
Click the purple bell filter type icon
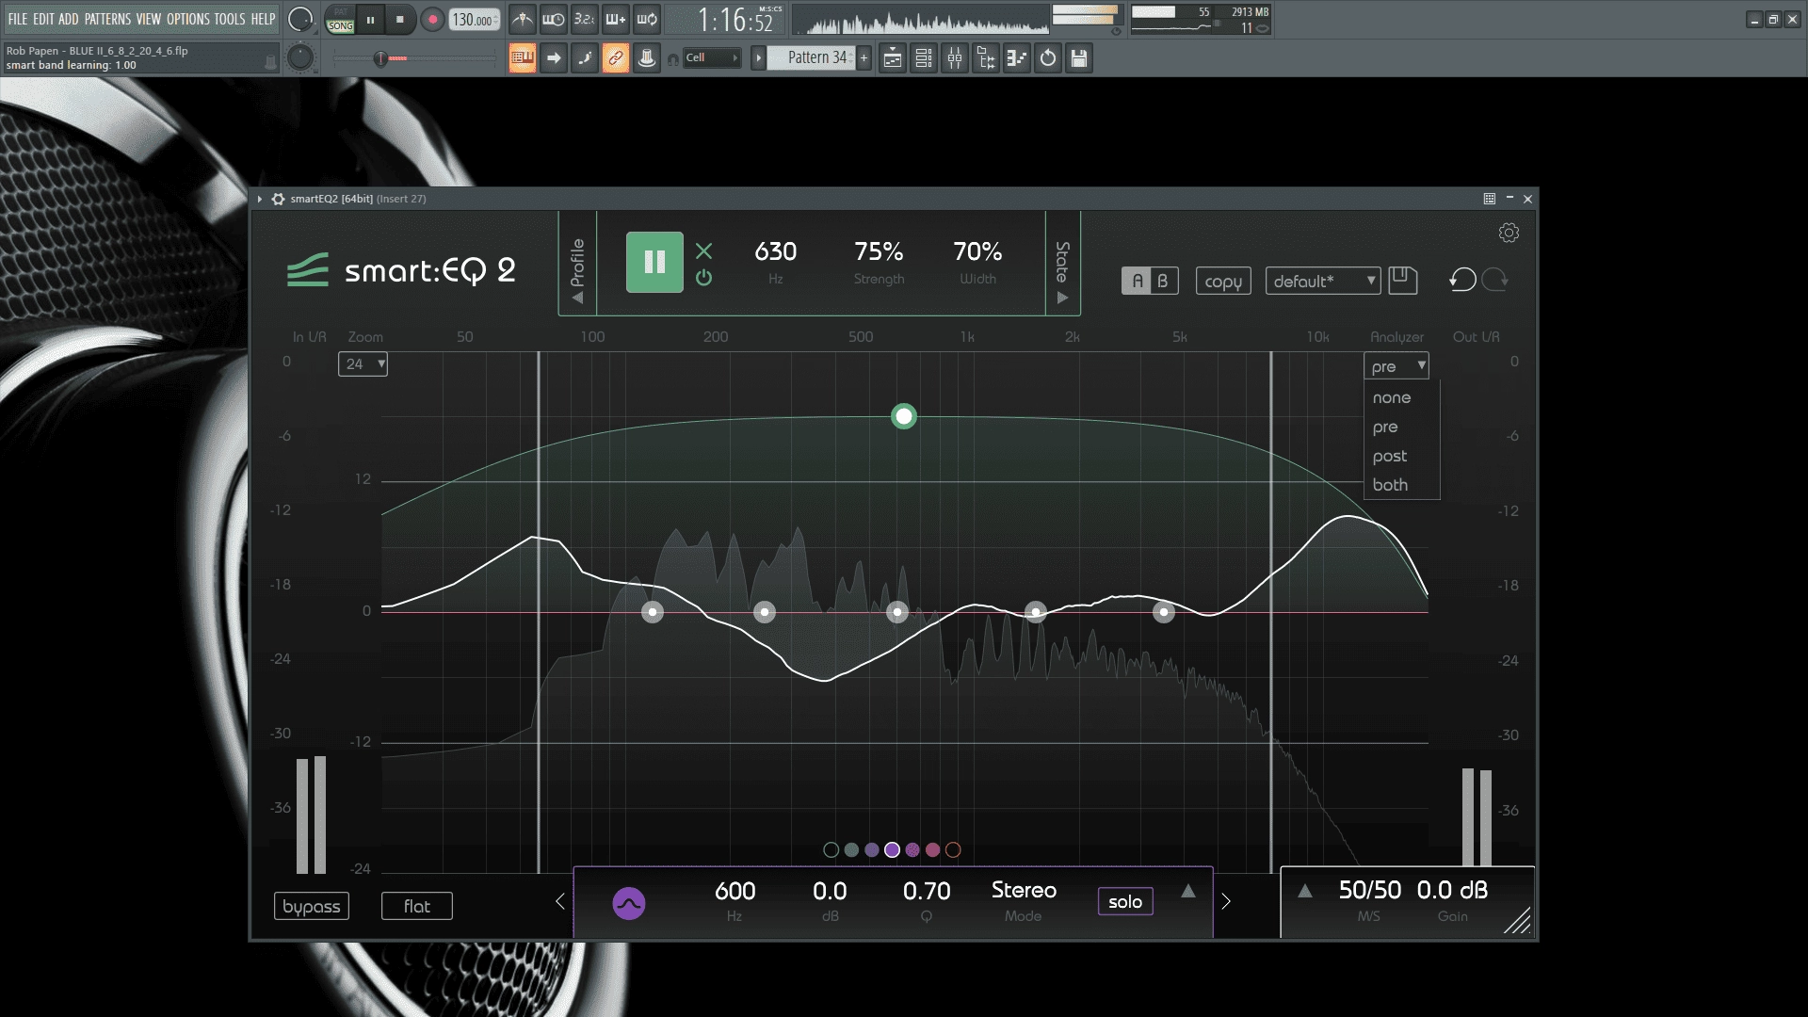click(629, 903)
